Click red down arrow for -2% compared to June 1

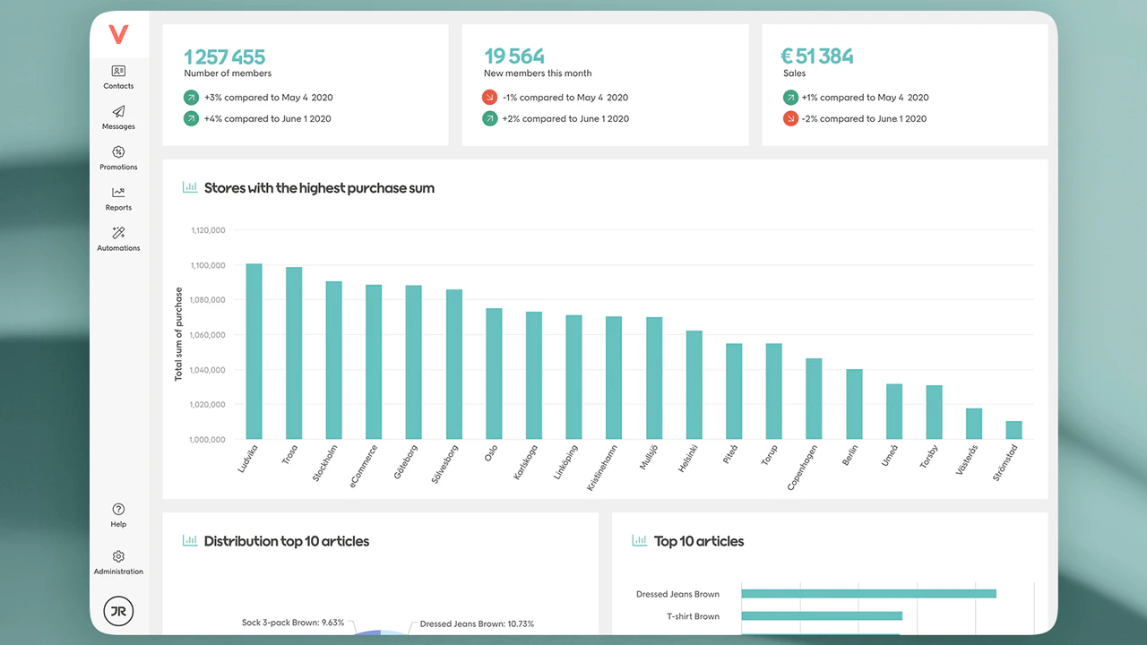point(790,118)
